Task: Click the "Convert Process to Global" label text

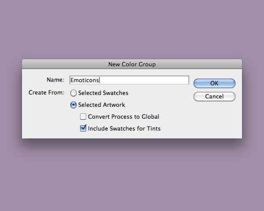Action: (124, 117)
